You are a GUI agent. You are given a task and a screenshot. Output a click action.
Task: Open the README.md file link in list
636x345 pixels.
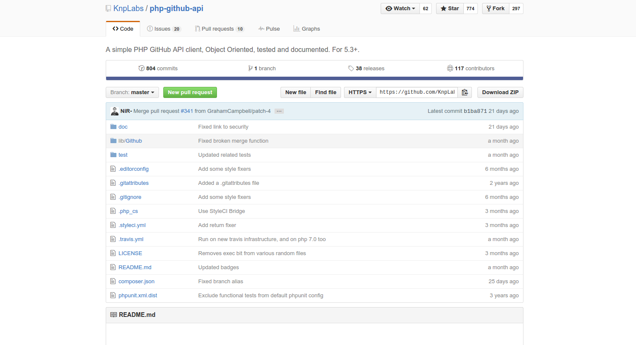pos(135,267)
